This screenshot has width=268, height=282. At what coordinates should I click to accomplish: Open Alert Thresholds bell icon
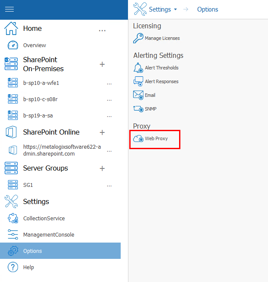(138, 68)
